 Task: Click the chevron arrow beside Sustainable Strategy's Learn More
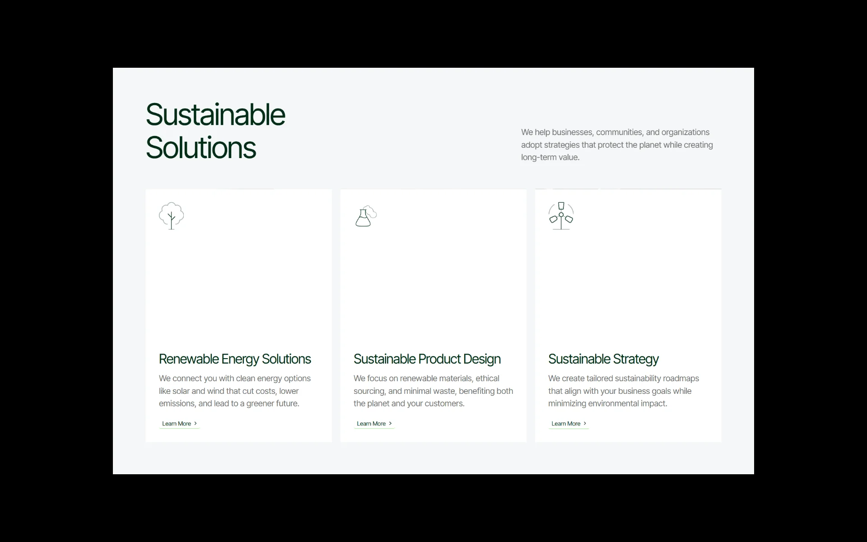pos(585,423)
